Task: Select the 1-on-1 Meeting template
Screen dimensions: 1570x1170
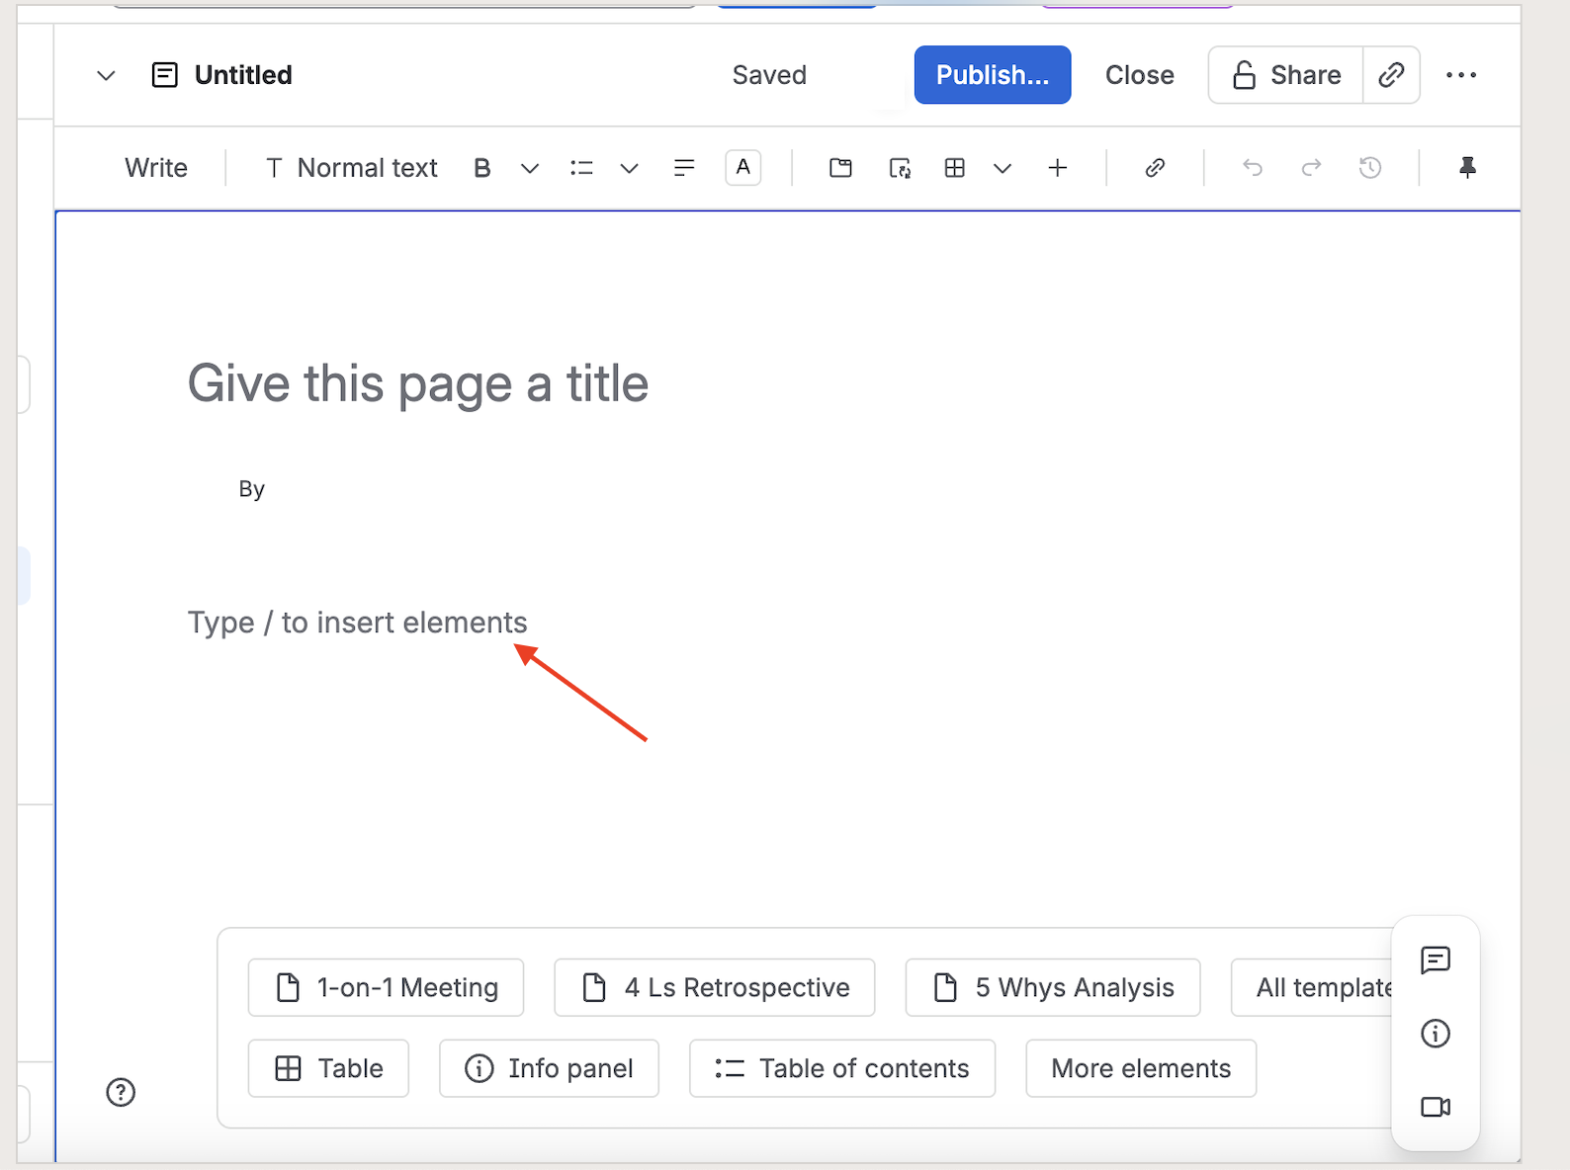Action: coord(387,987)
